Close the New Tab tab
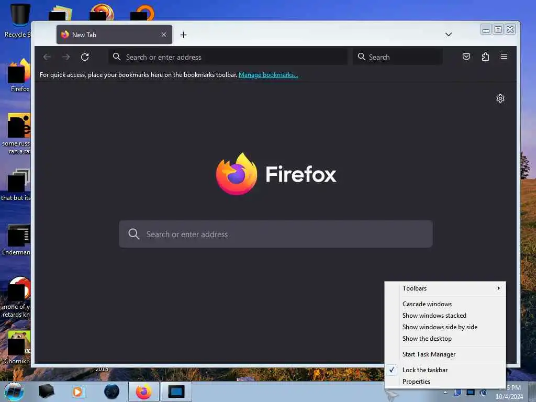The image size is (536, 402). 164,35
